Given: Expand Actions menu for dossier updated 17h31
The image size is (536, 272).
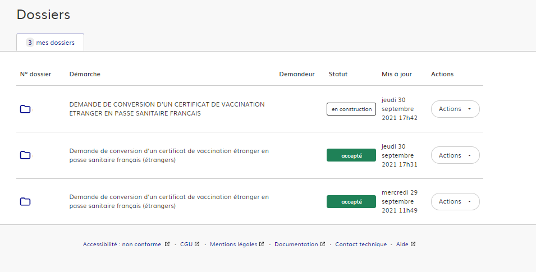Looking at the screenshot, I should pyautogui.click(x=455, y=155).
